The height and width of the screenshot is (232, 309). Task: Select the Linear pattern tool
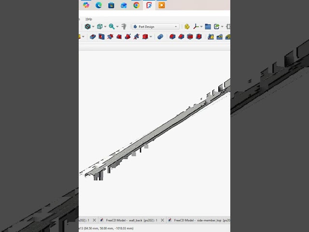220,37
